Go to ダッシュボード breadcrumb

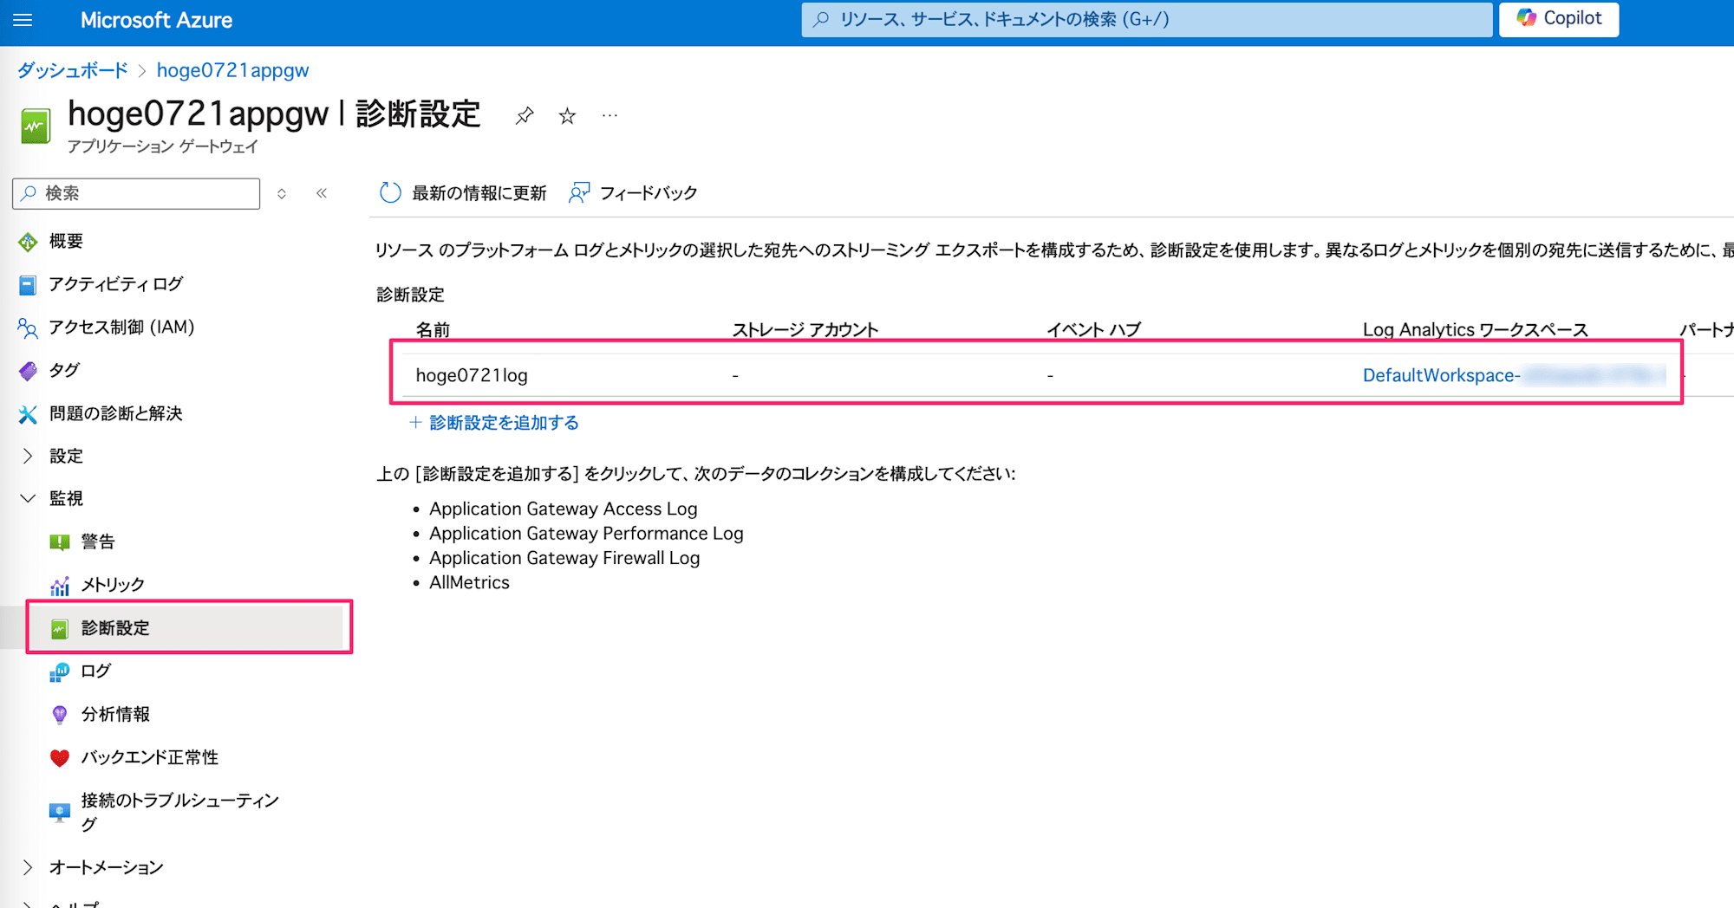click(73, 70)
